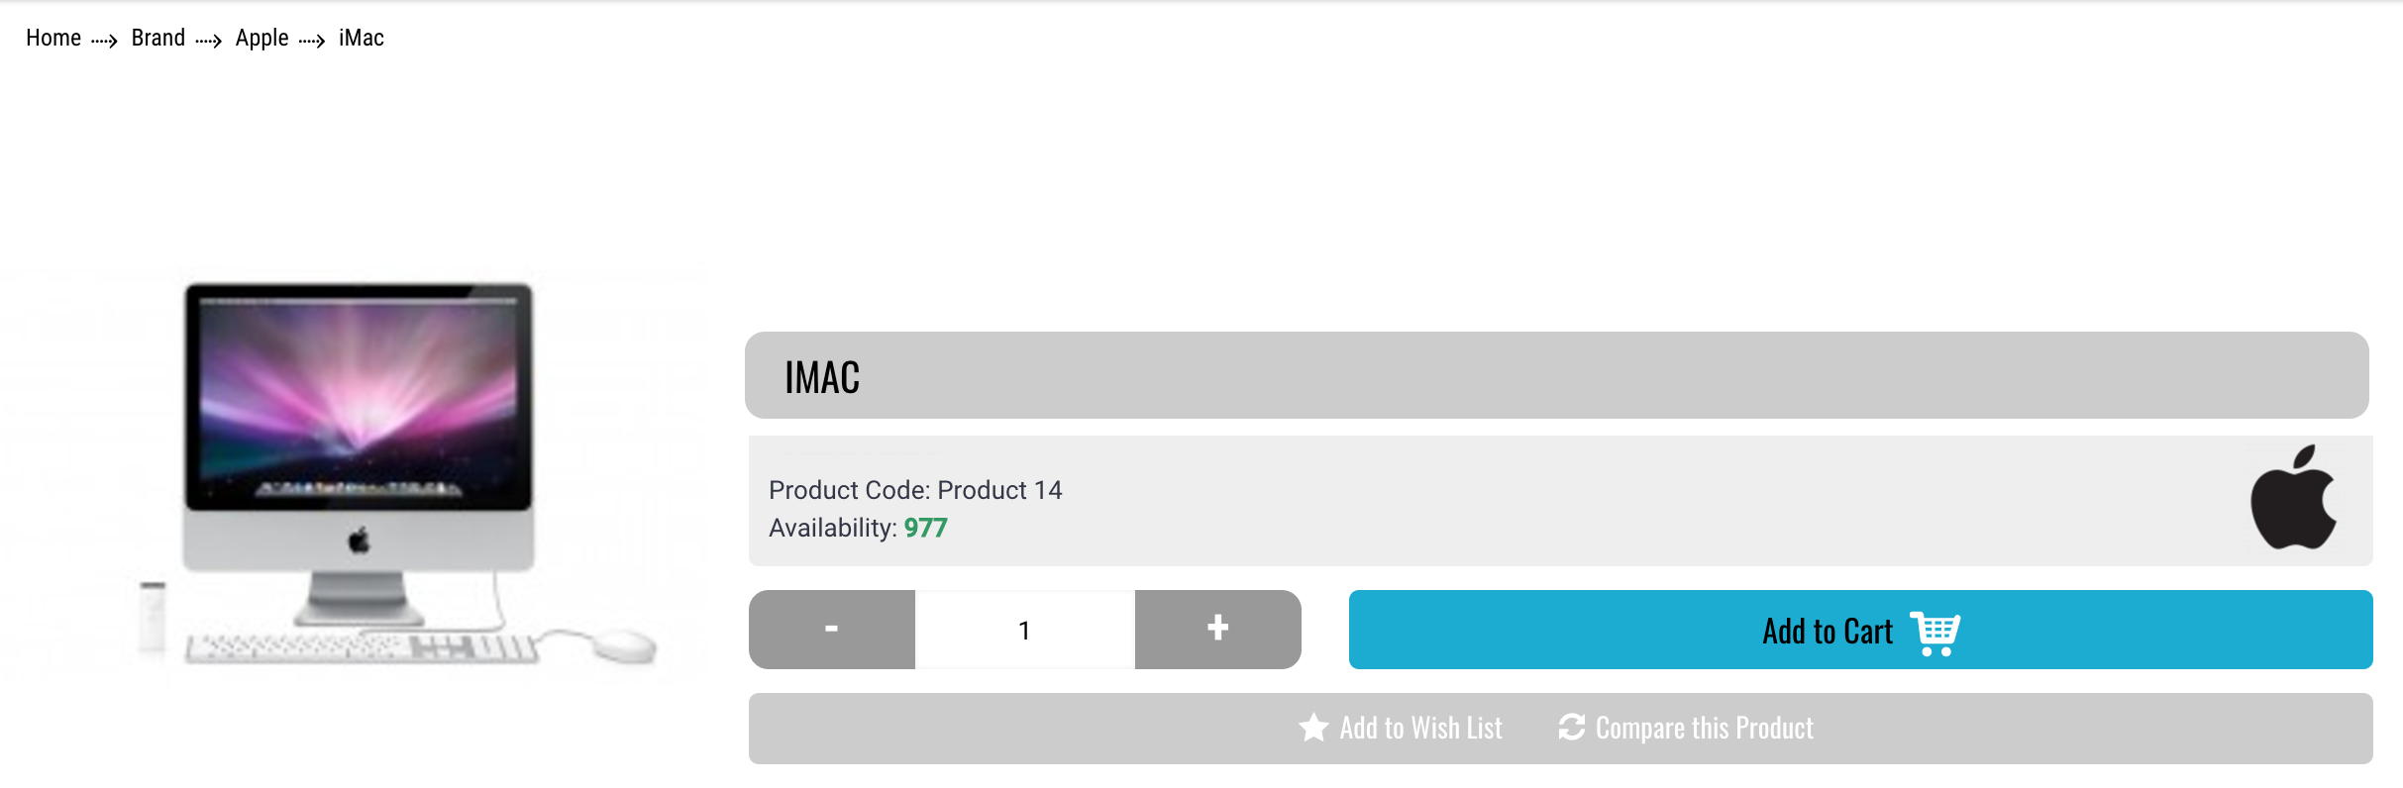Screen dimensions: 2403x788
Task: Click the shopping cart icon
Action: coord(1934,633)
